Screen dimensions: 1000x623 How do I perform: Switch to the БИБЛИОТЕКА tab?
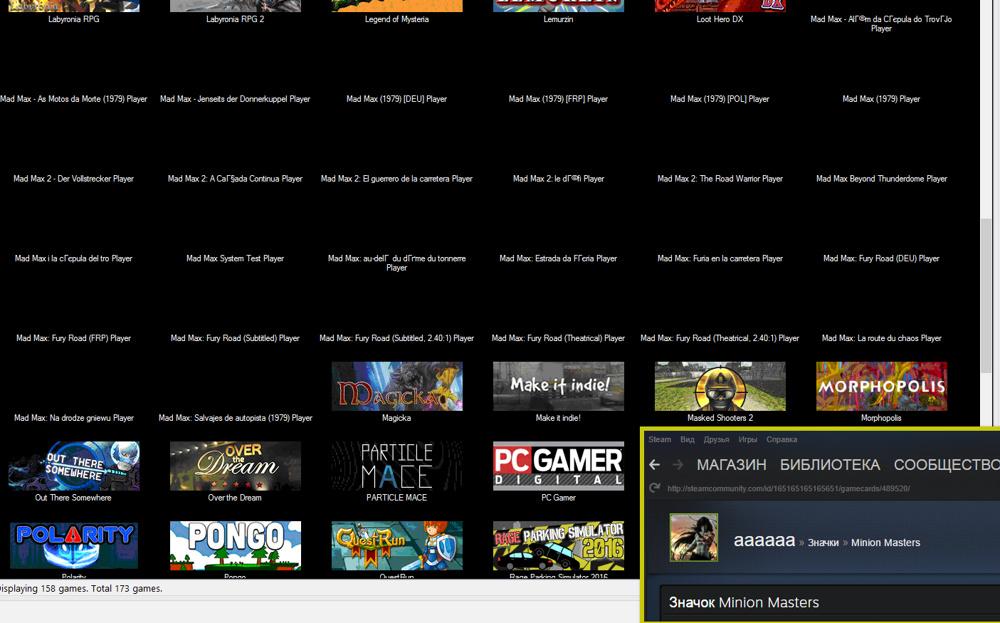[x=830, y=465]
